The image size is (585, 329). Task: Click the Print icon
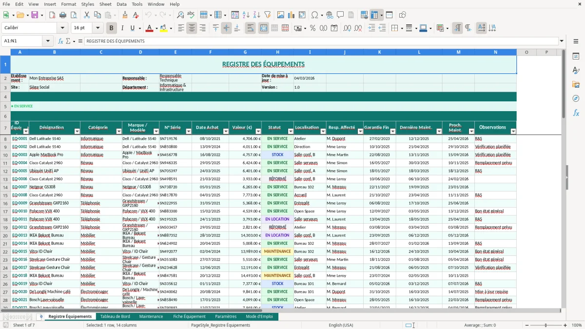coord(63,15)
